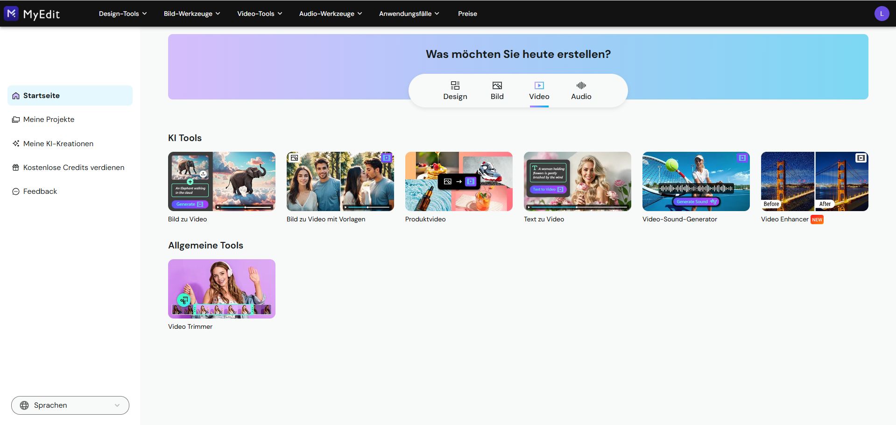The height and width of the screenshot is (425, 896).
Task: Click the Video-Sound-Generator label
Action: click(680, 219)
